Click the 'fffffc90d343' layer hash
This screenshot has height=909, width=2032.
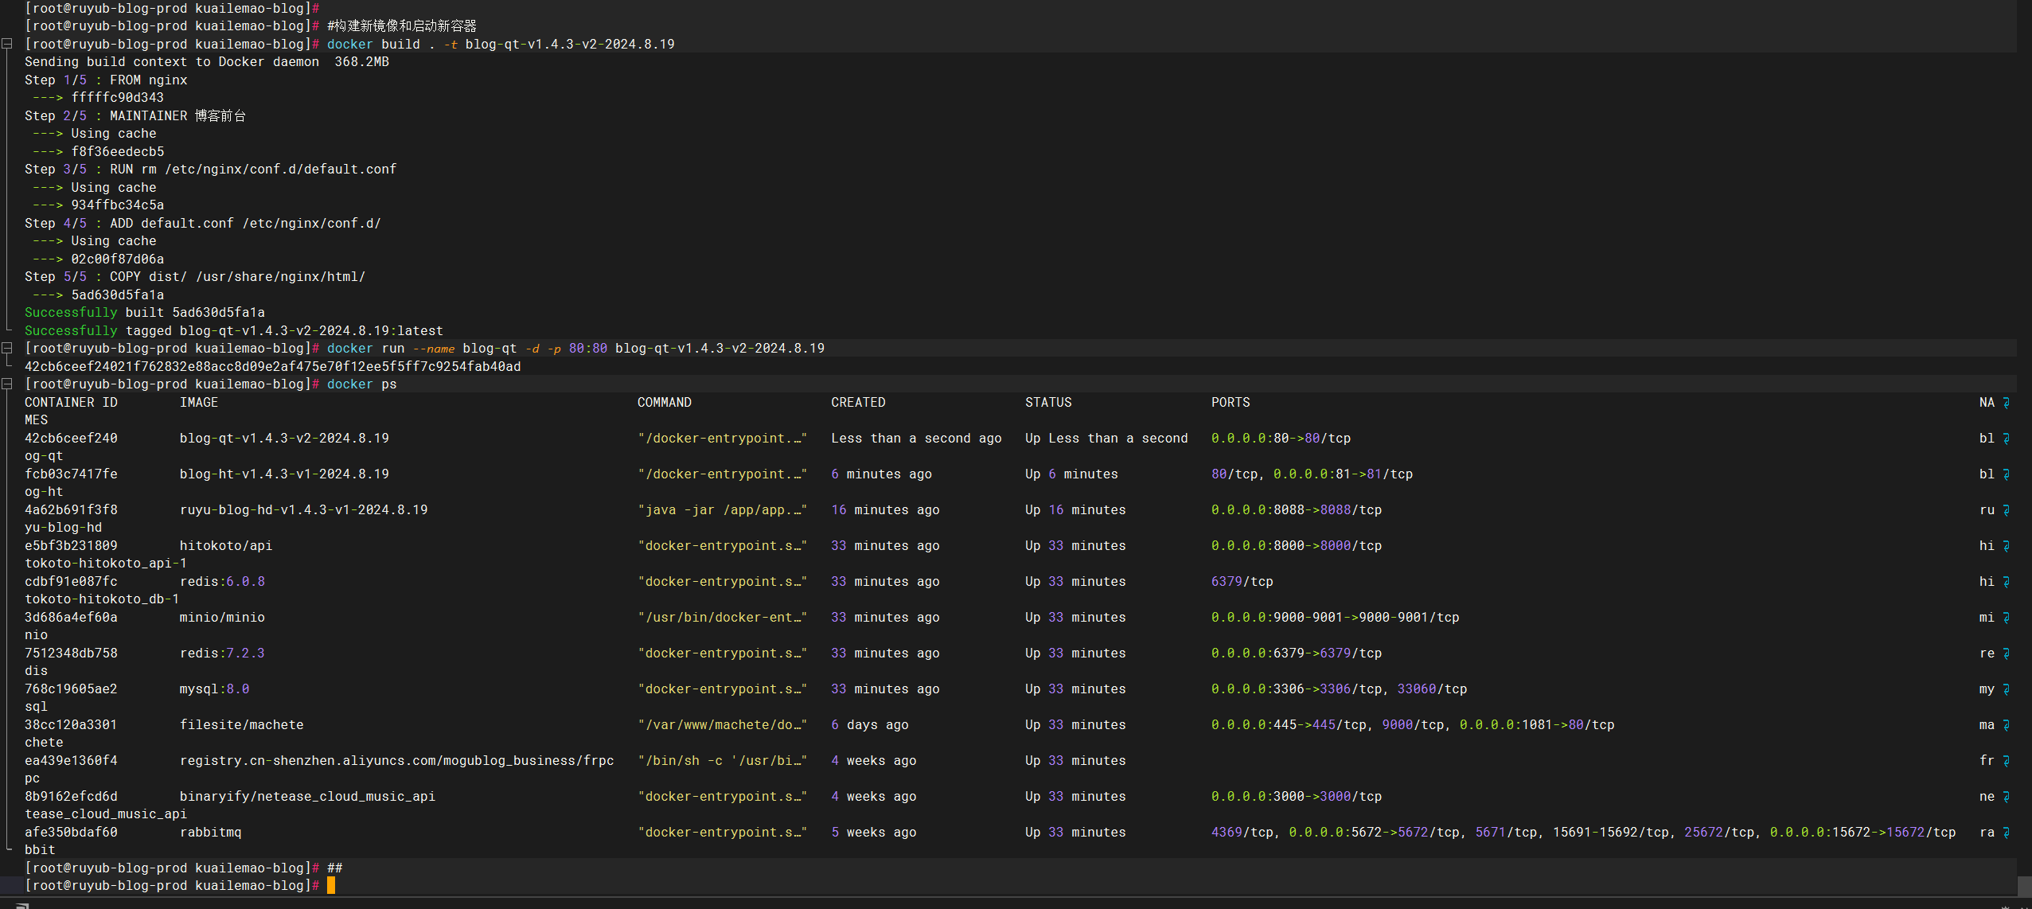point(118,98)
